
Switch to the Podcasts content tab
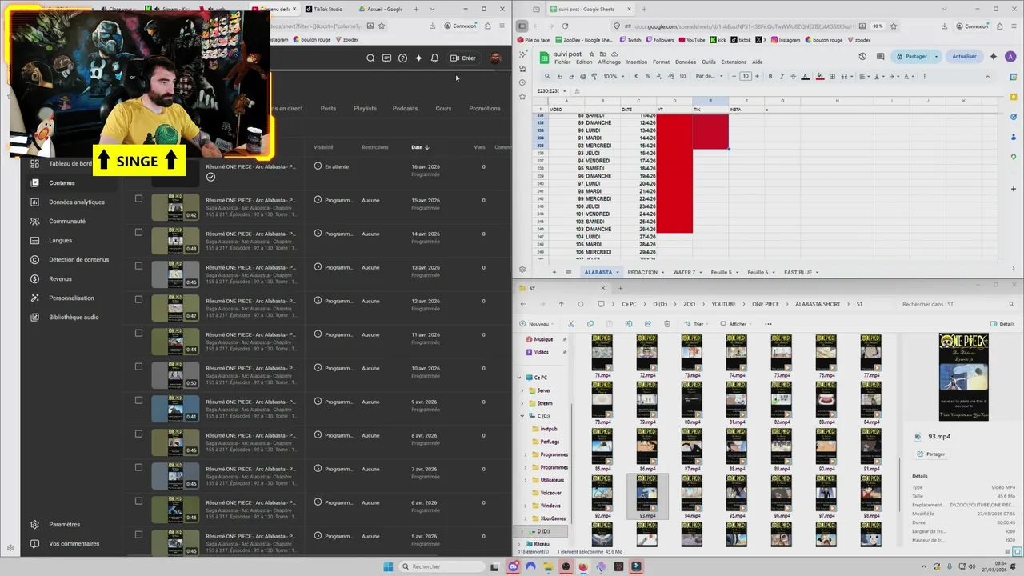tap(405, 108)
